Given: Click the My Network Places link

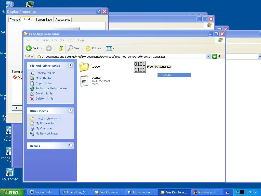Looking at the screenshot, I should 47,133.
